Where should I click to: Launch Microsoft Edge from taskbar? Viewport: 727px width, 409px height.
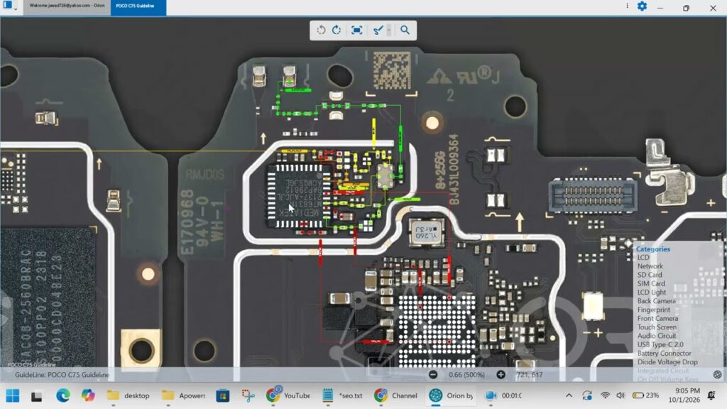[x=63, y=396]
